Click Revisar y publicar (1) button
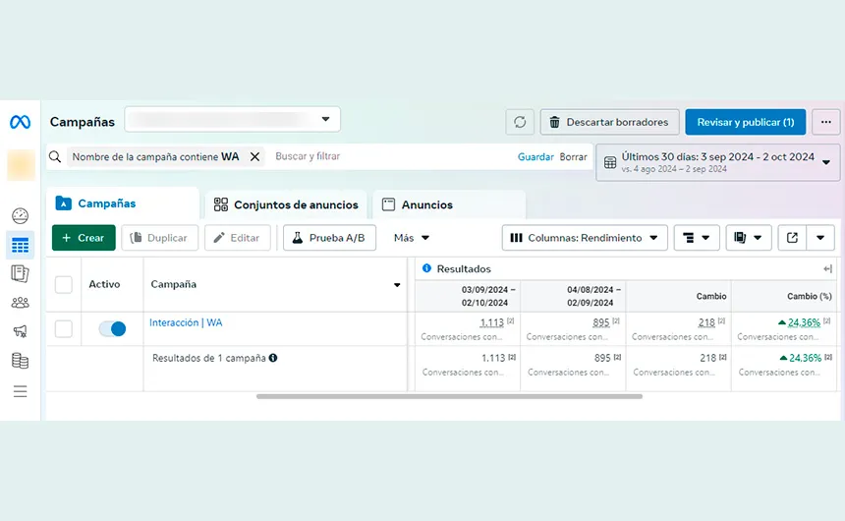The height and width of the screenshot is (521, 845). click(x=745, y=122)
